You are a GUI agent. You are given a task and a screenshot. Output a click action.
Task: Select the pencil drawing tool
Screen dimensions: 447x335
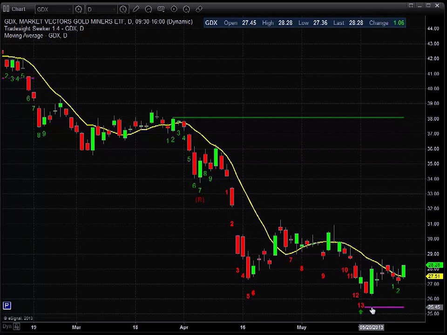point(136,9)
